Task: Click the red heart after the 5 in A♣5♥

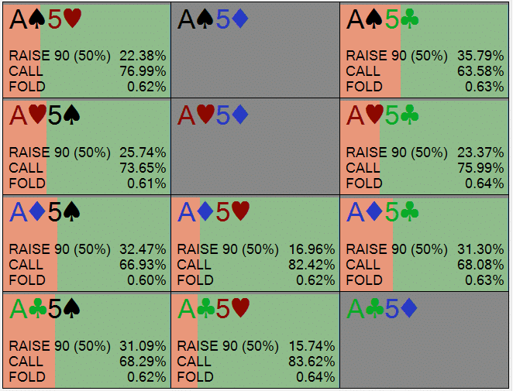Action: (x=241, y=309)
